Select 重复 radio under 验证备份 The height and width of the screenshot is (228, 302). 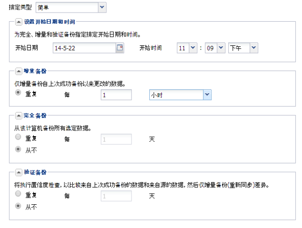[18, 194]
